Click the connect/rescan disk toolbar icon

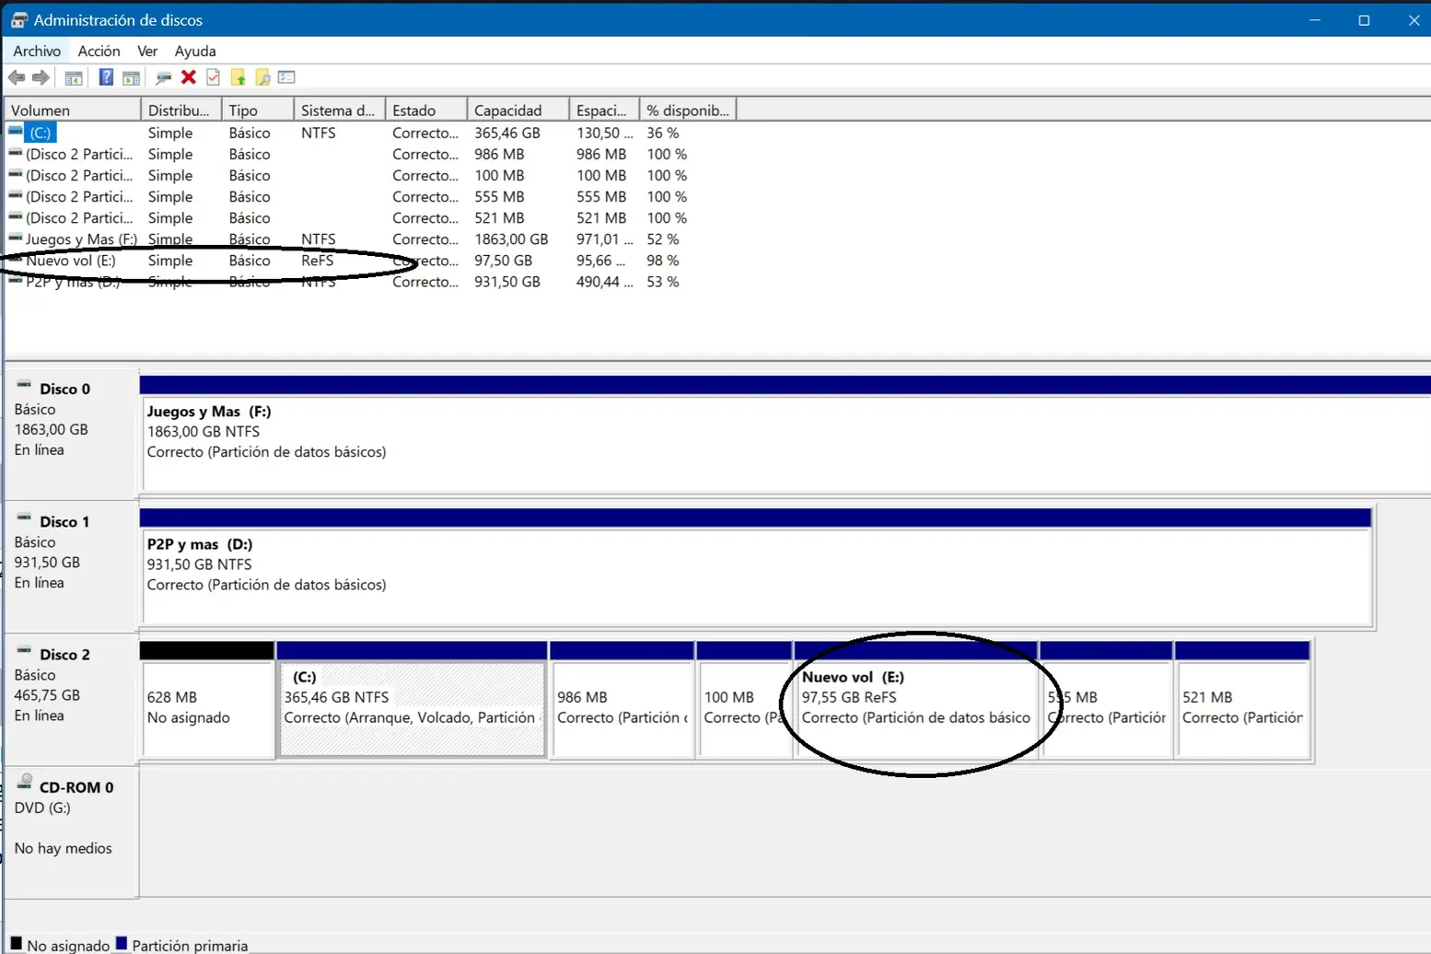(164, 77)
